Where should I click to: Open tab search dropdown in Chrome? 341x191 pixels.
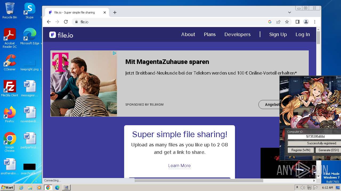(x=290, y=12)
